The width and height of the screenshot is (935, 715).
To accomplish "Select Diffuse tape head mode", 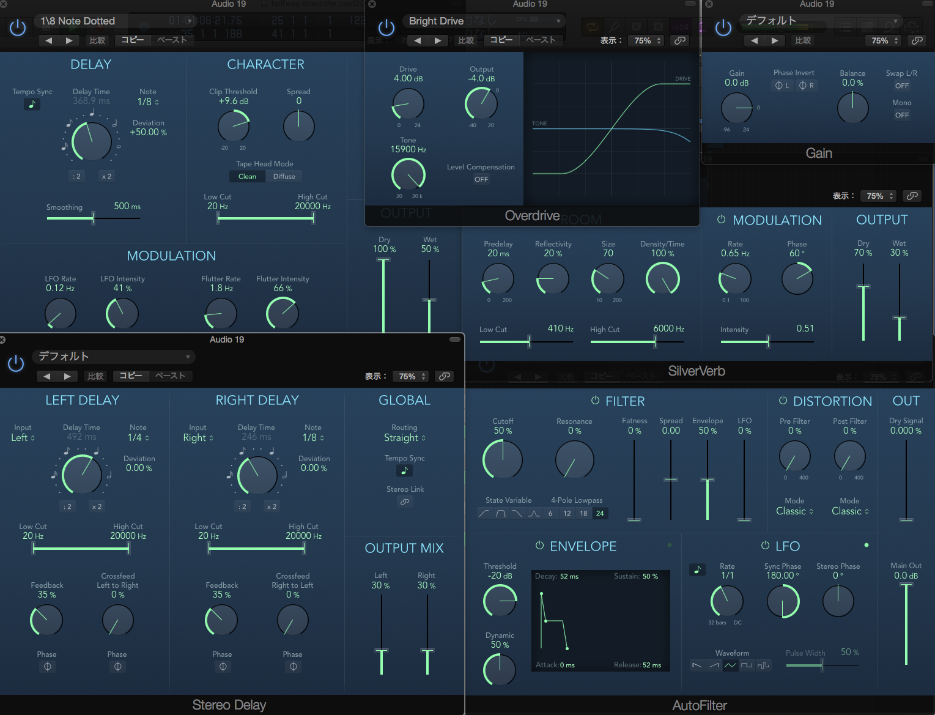I will [x=284, y=176].
